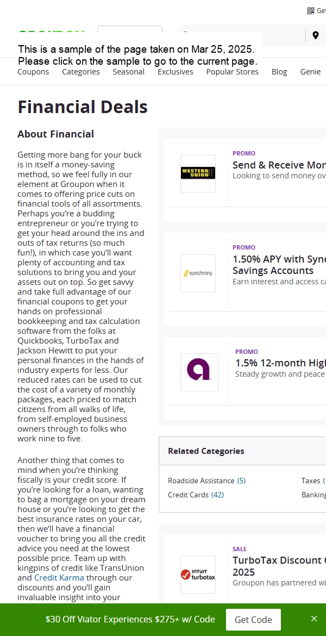Open the Synchrony logo thumbnail
This screenshot has height=636, width=326.
198,273
